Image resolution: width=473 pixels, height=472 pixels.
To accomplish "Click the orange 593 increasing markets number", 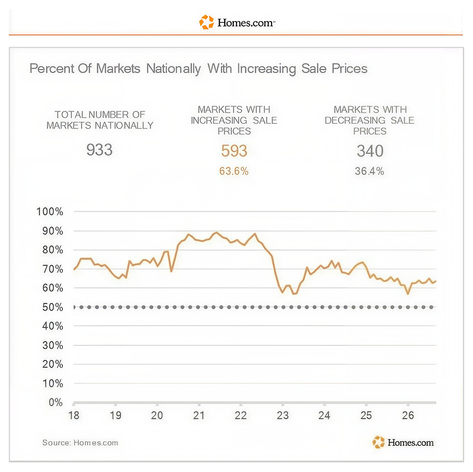I will pos(234,151).
